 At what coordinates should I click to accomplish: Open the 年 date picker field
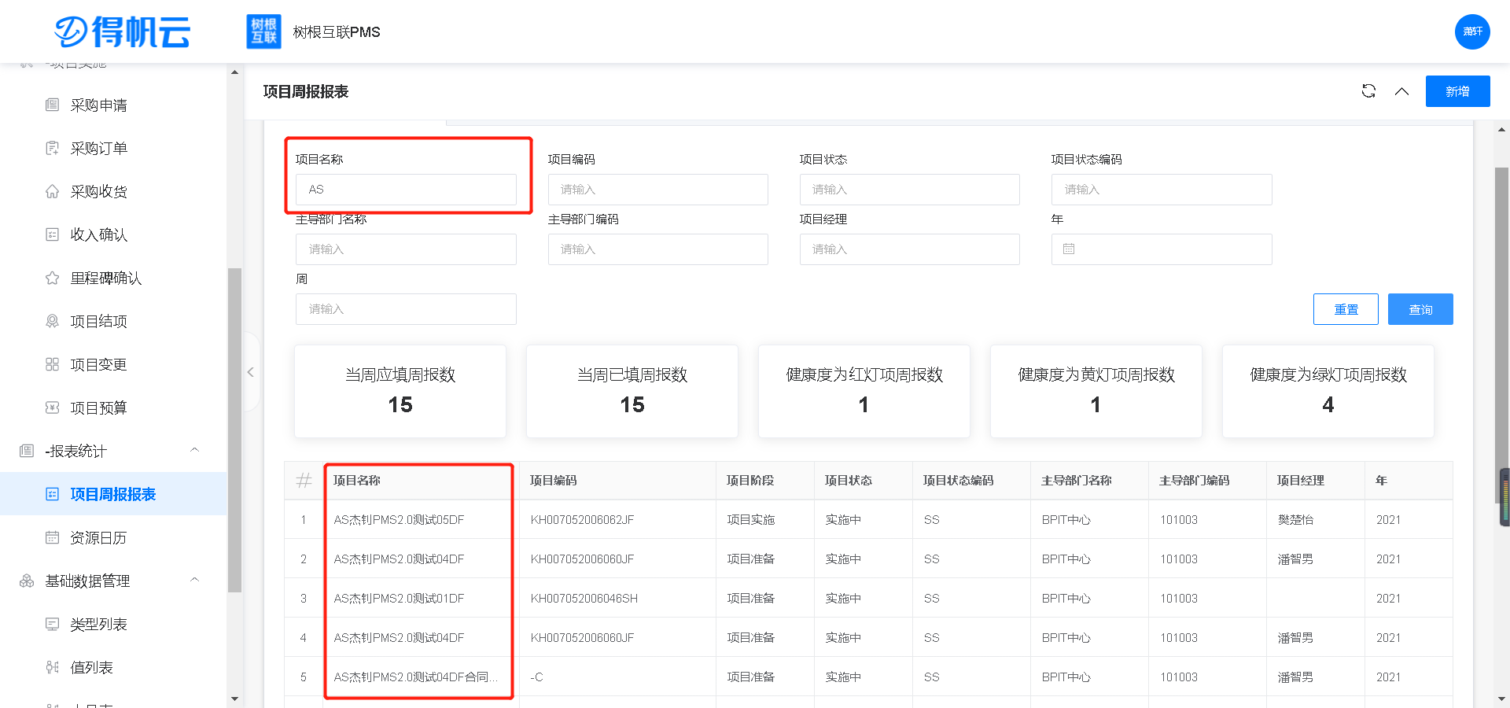[x=1162, y=249]
